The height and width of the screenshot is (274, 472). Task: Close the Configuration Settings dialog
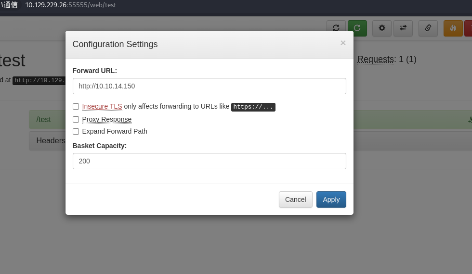(343, 43)
